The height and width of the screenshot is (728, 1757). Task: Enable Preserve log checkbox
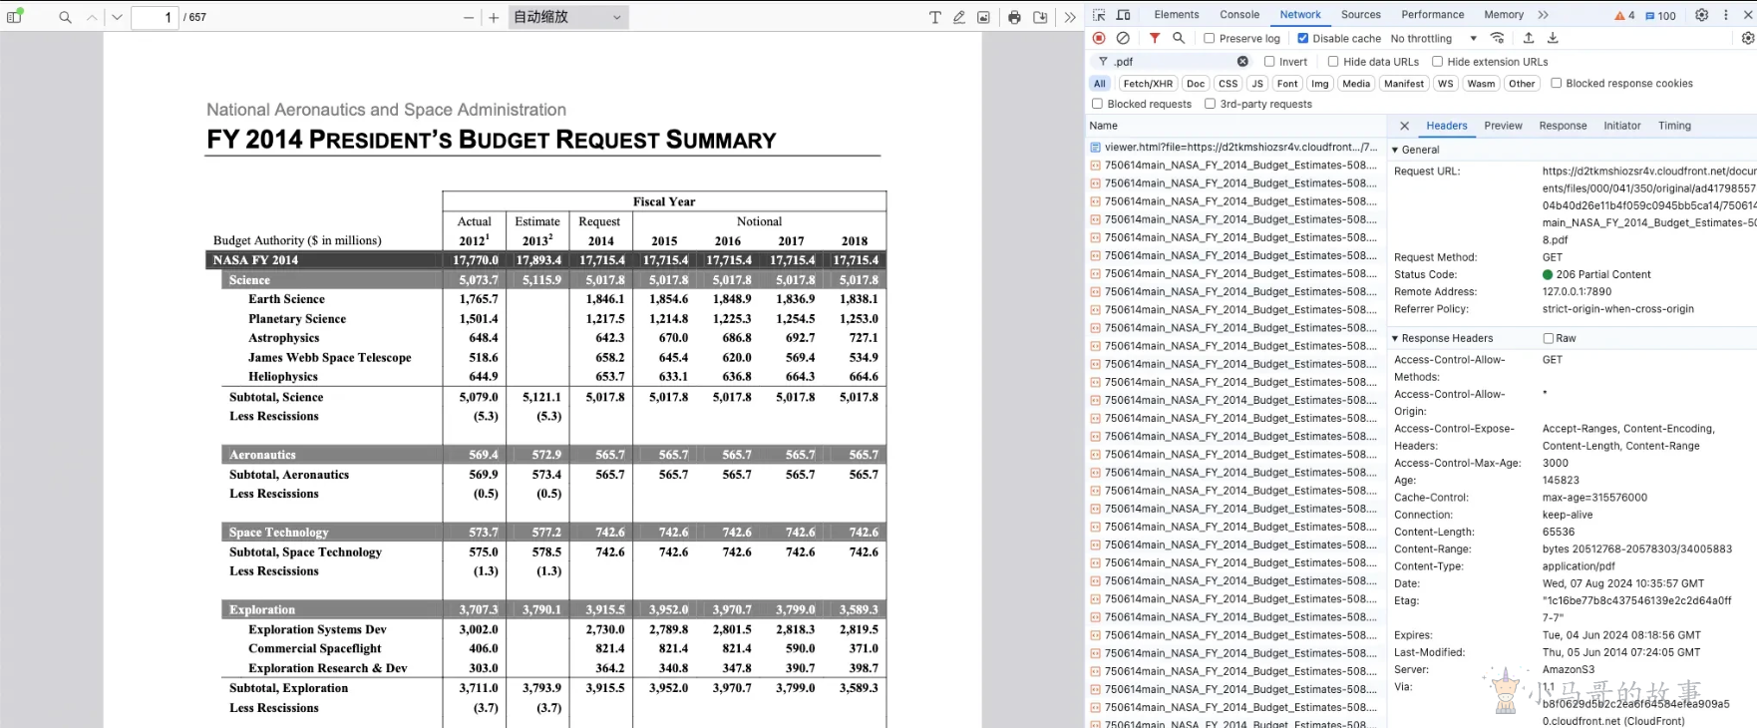(x=1210, y=39)
